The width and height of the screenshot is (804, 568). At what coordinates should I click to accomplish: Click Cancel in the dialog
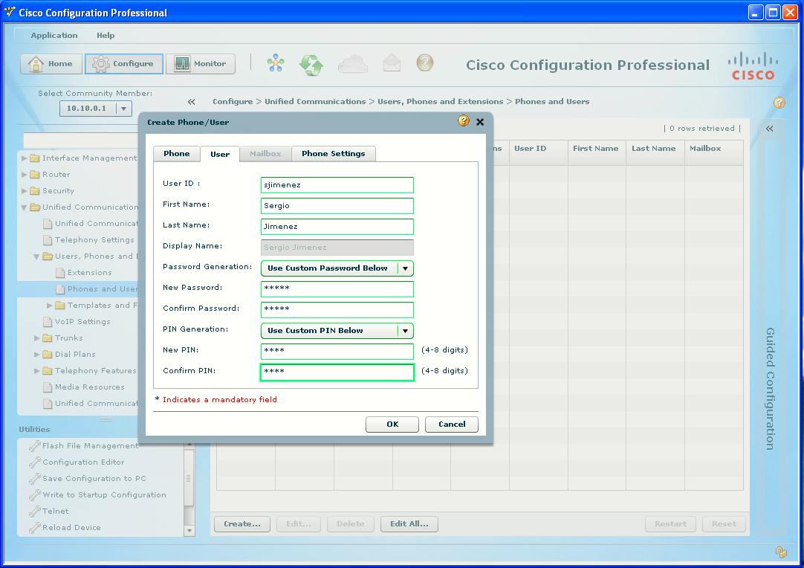point(452,425)
